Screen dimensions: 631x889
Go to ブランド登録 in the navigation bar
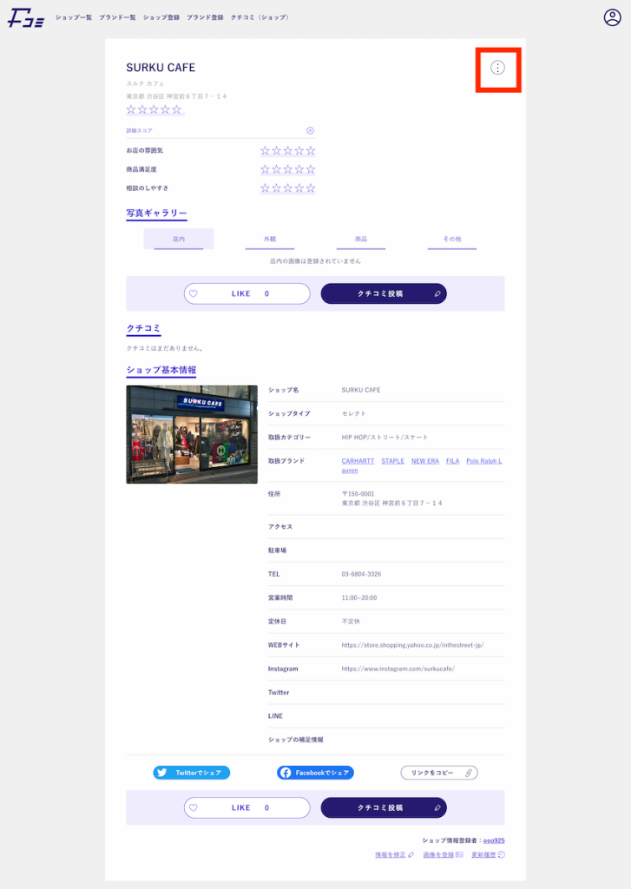pyautogui.click(x=205, y=17)
